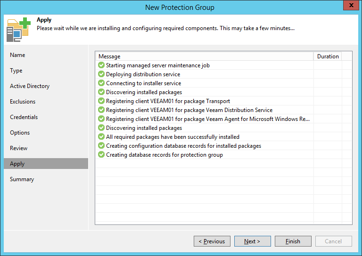Click green check icon next to Deploying distribution service
Viewport: 362px width, 256px height.
[x=101, y=74]
